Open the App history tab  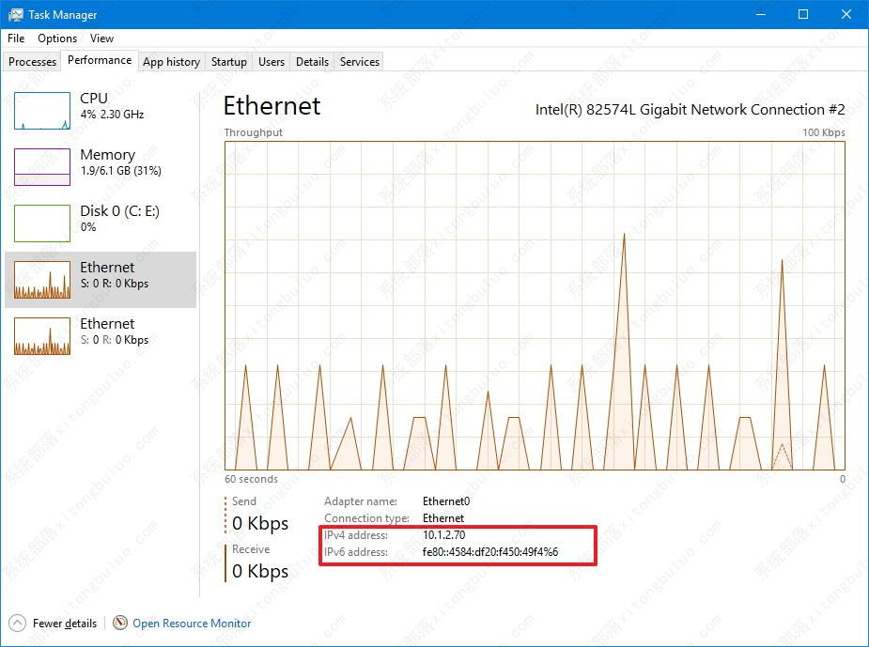[171, 61]
